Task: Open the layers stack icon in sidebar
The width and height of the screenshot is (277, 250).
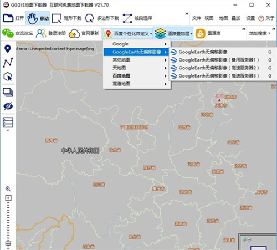Action: pos(8,92)
